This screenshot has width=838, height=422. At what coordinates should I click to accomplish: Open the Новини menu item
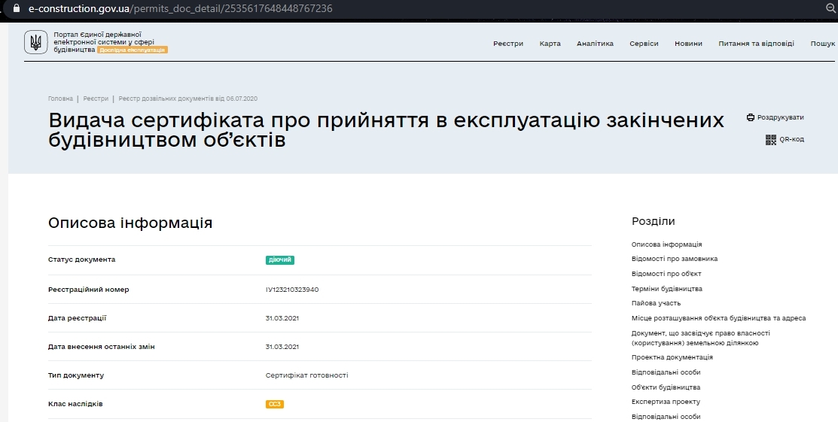[688, 44]
